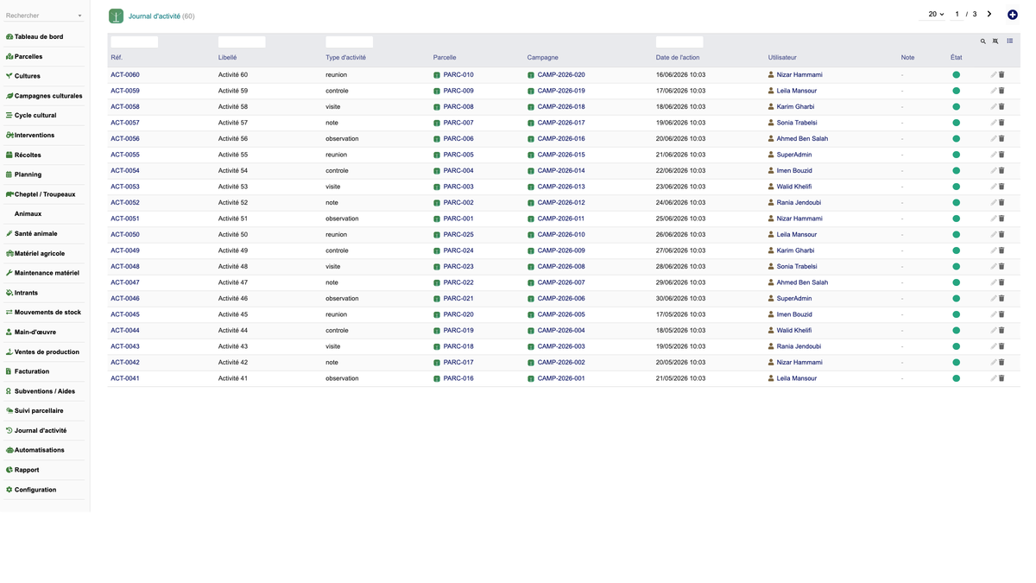Click the add new activity plus icon

[1013, 15]
